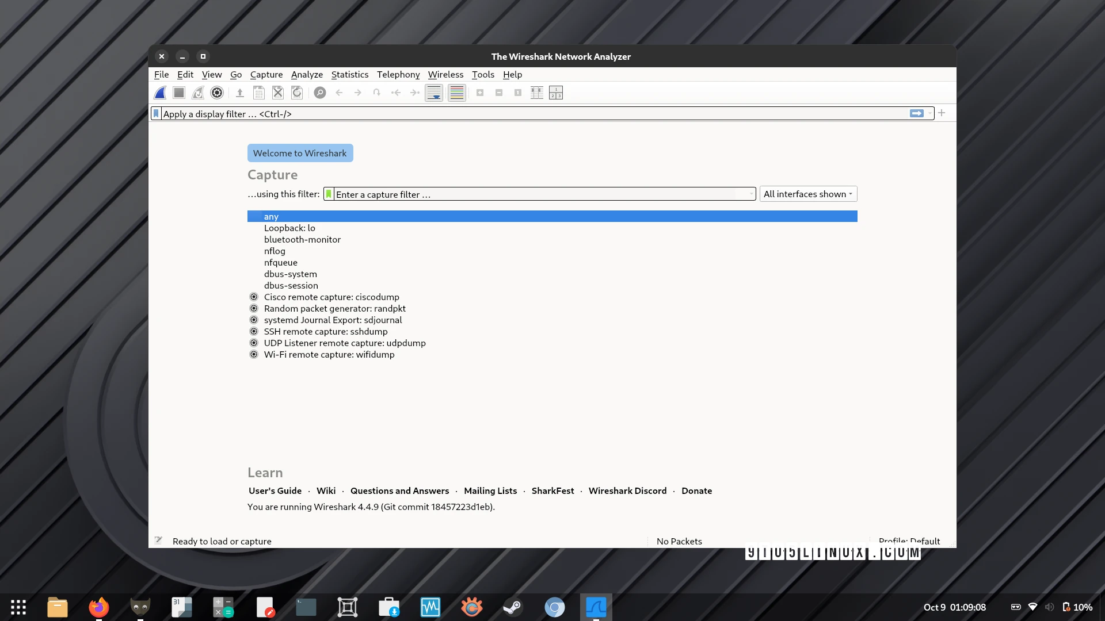1105x621 pixels.
Task: Toggle packet list colorization
Action: point(456,93)
